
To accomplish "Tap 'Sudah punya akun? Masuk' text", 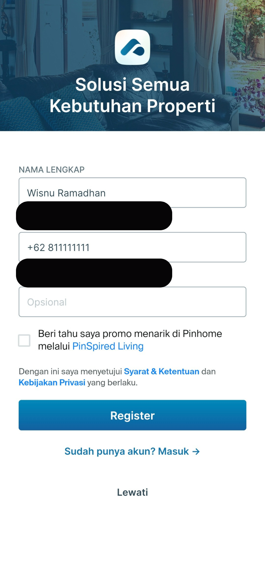I will click(x=126, y=451).
